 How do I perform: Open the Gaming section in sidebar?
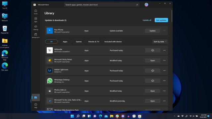pos(36,27)
